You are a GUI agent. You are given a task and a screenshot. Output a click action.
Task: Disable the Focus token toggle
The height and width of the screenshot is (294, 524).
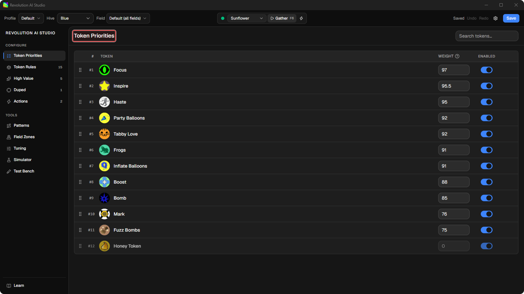pyautogui.click(x=487, y=70)
